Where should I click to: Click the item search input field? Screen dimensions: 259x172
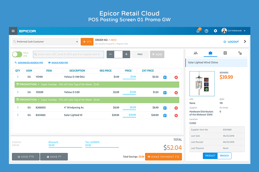(x=68, y=54)
